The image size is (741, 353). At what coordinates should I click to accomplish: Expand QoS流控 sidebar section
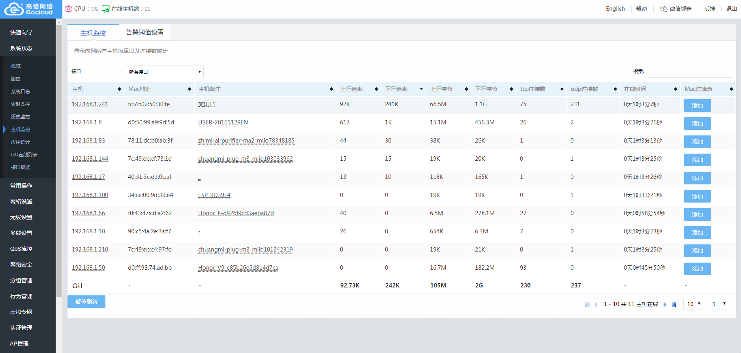[x=21, y=249]
